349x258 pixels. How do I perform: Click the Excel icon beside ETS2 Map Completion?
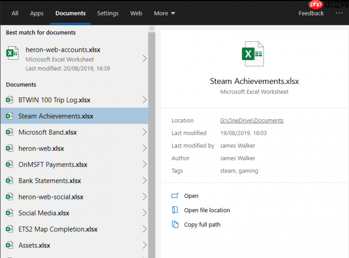point(9,229)
